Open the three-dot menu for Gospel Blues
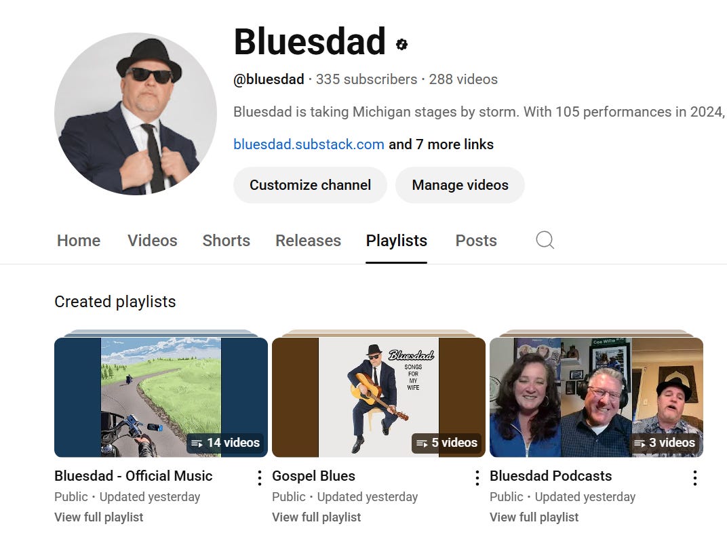 click(x=477, y=477)
